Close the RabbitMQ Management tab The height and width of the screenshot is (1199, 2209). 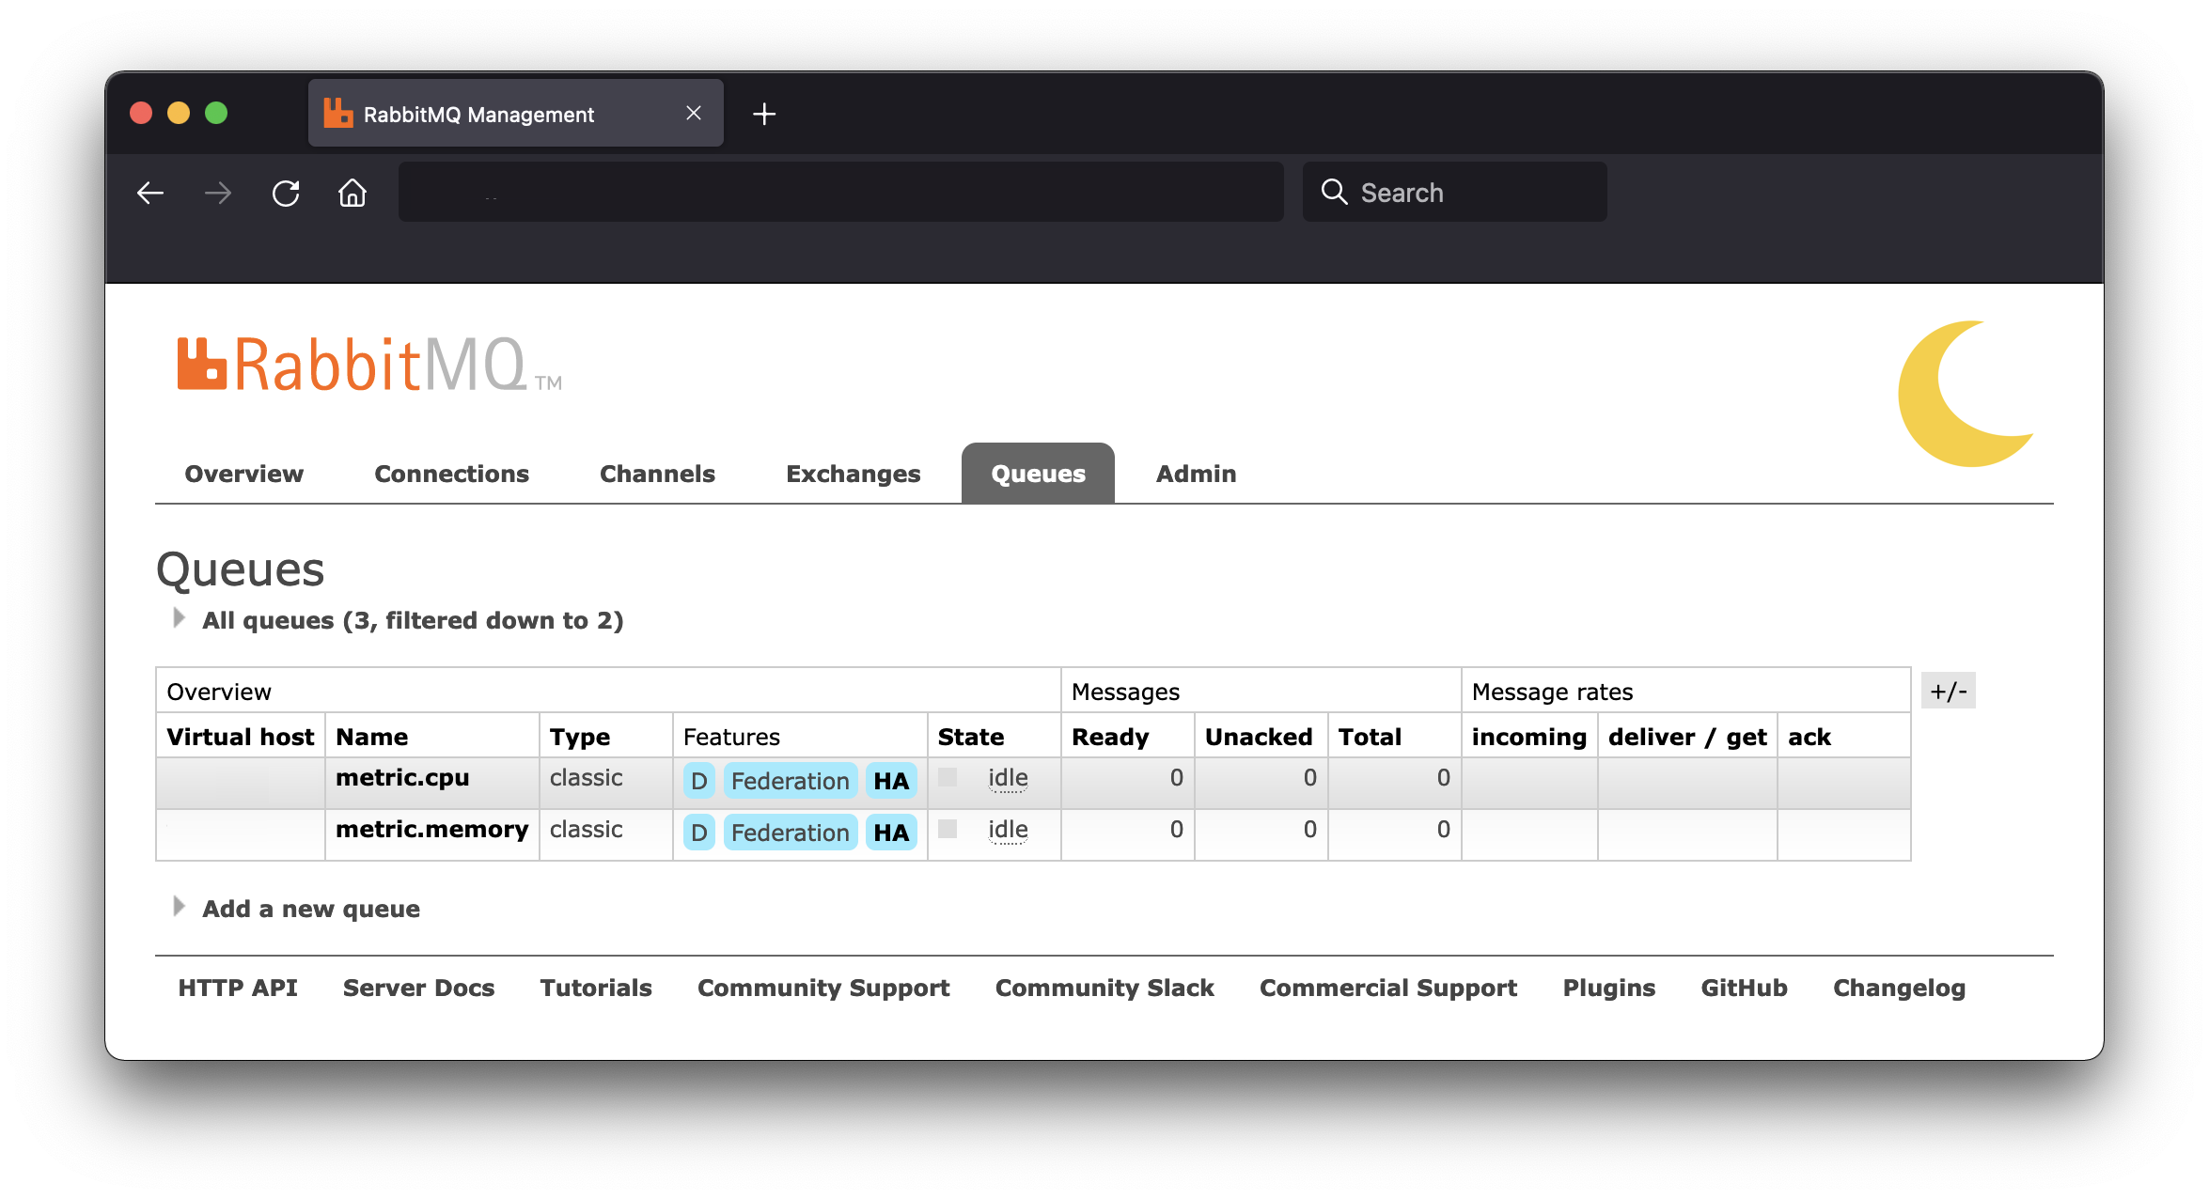[x=694, y=113]
